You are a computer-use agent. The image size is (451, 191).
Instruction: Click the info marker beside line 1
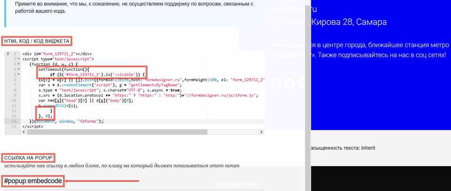tap(8, 53)
